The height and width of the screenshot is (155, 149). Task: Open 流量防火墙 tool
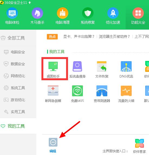126,94
